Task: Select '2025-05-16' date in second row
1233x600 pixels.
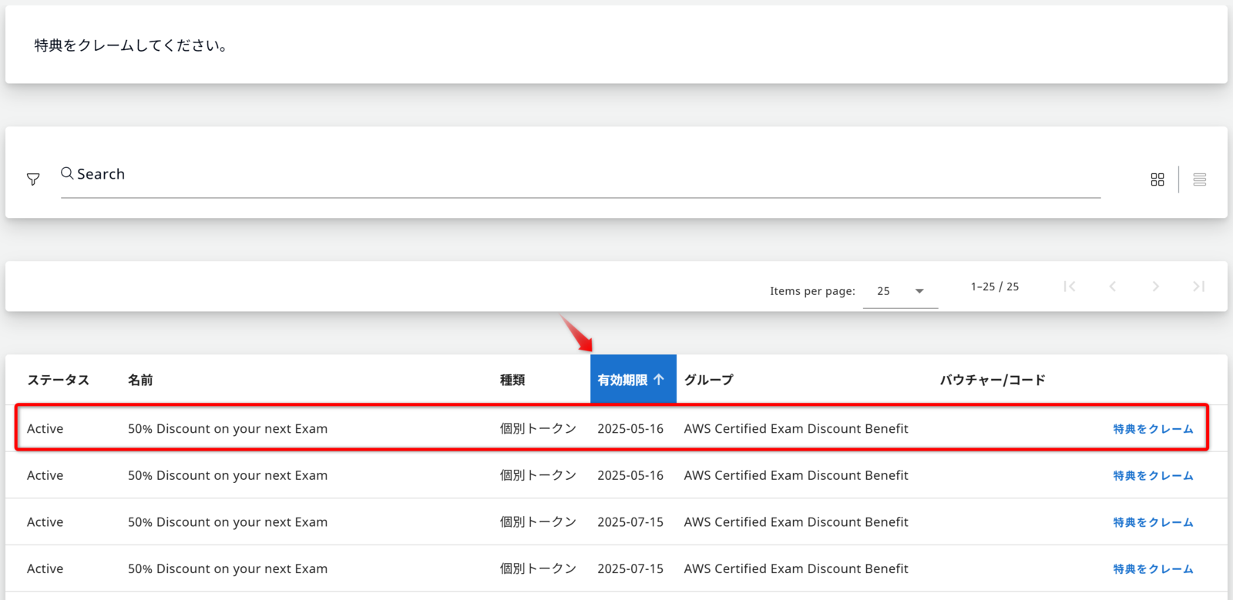Action: (630, 475)
